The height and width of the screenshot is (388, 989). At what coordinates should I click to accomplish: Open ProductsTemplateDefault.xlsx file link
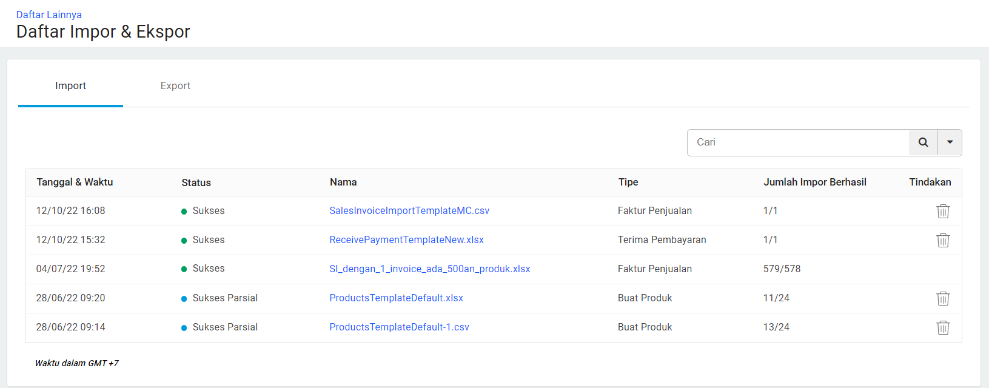tap(397, 298)
